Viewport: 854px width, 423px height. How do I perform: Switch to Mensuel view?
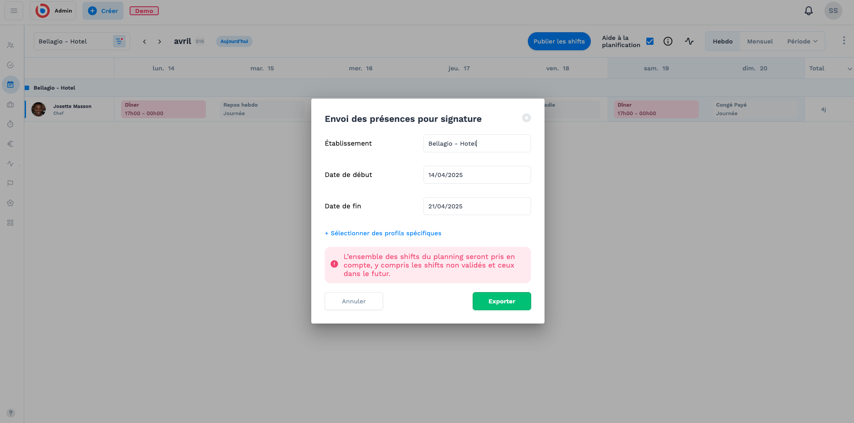760,41
